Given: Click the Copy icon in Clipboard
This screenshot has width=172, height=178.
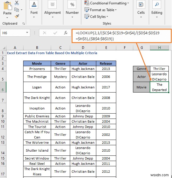Looking at the screenshot, I should point(17,10).
